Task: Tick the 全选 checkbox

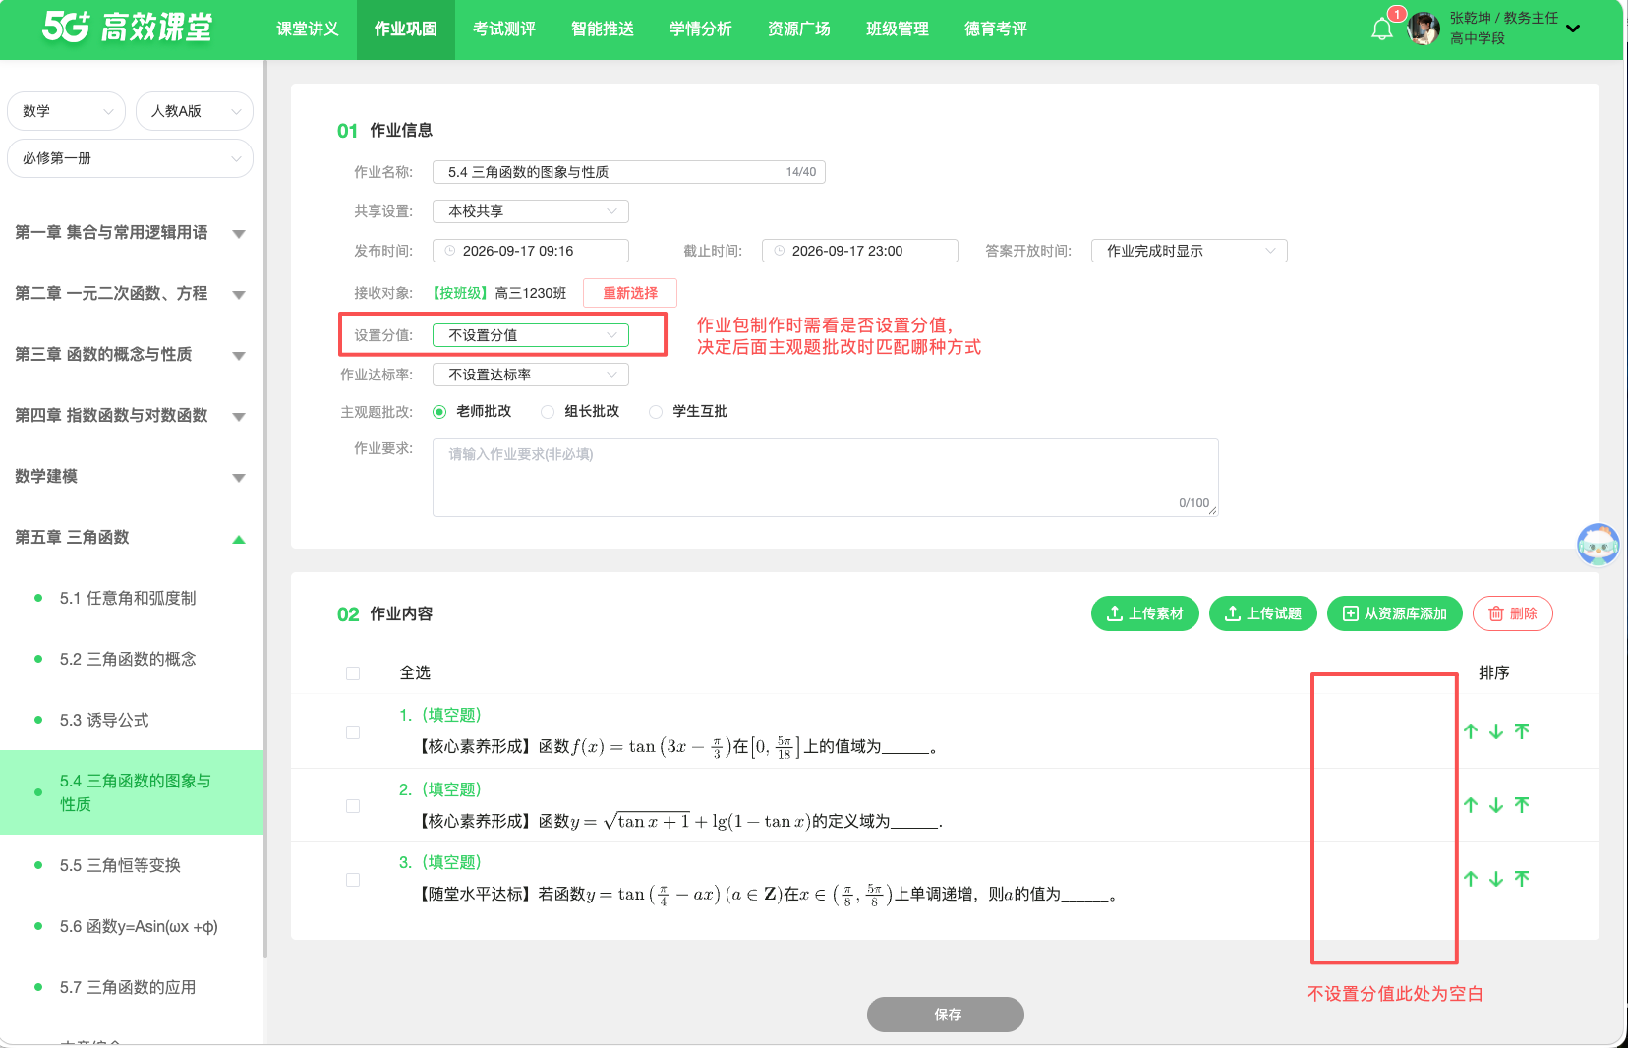Action: tap(353, 673)
